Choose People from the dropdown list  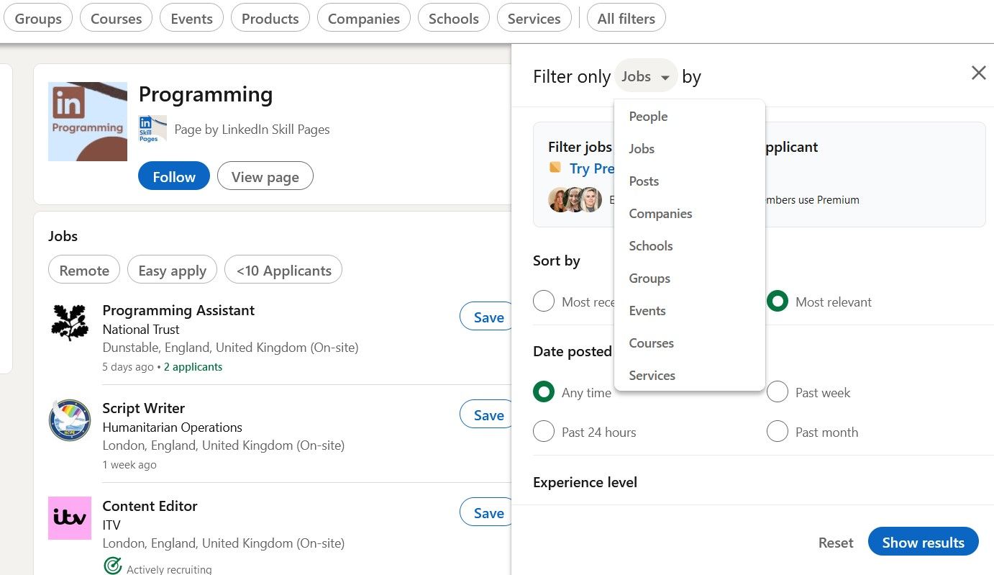pyautogui.click(x=648, y=117)
